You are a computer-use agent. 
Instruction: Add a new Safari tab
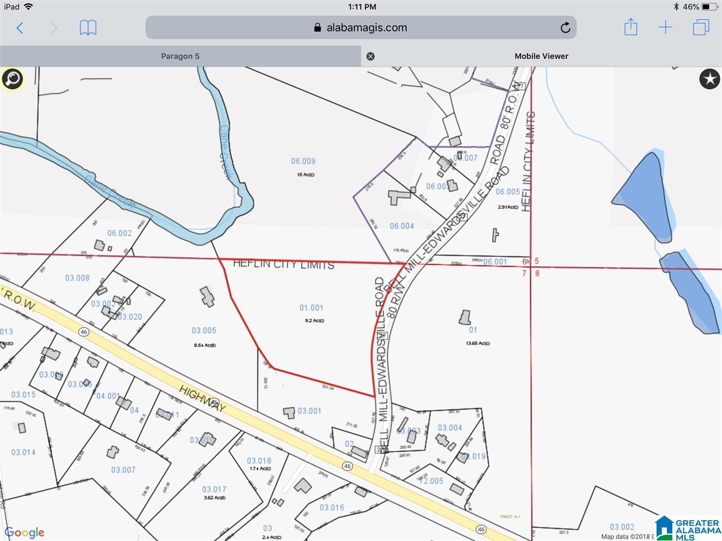pos(666,28)
